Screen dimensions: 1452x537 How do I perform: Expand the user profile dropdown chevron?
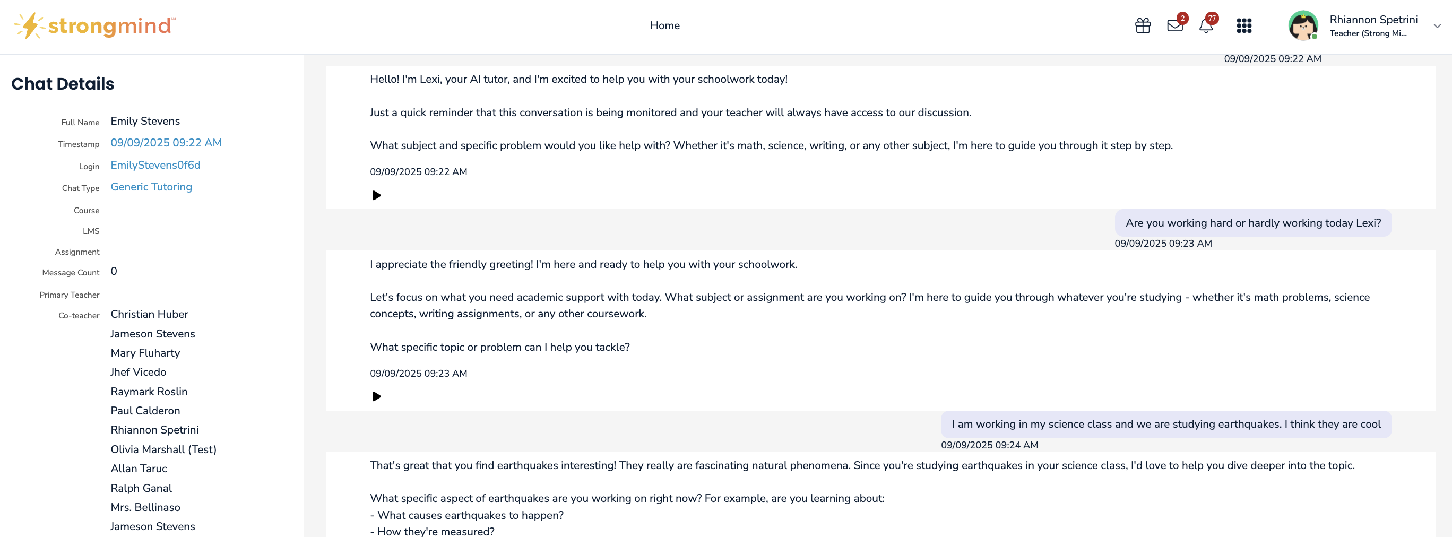click(x=1437, y=26)
